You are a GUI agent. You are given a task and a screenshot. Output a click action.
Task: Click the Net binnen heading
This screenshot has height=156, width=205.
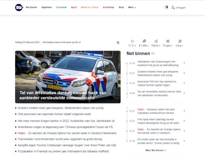click(x=138, y=53)
